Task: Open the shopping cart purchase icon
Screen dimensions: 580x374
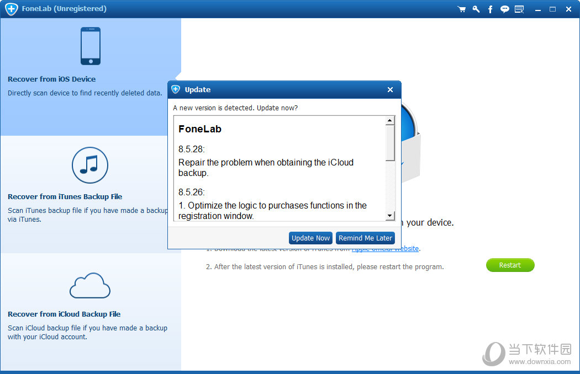Action: [461, 9]
